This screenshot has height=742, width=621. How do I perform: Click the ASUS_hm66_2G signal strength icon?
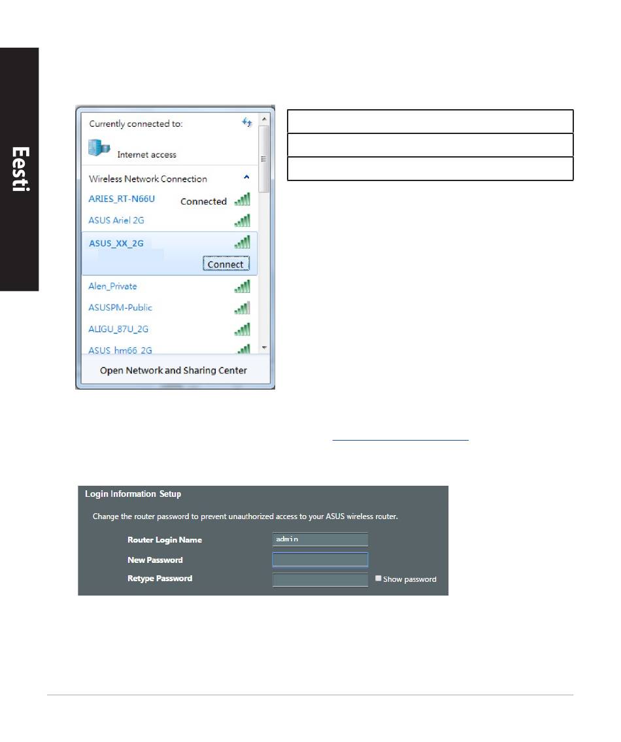[243, 349]
